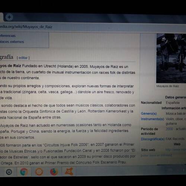Follow the Género(s) link in infobox
The image size is (186, 186).
pos(149,113)
